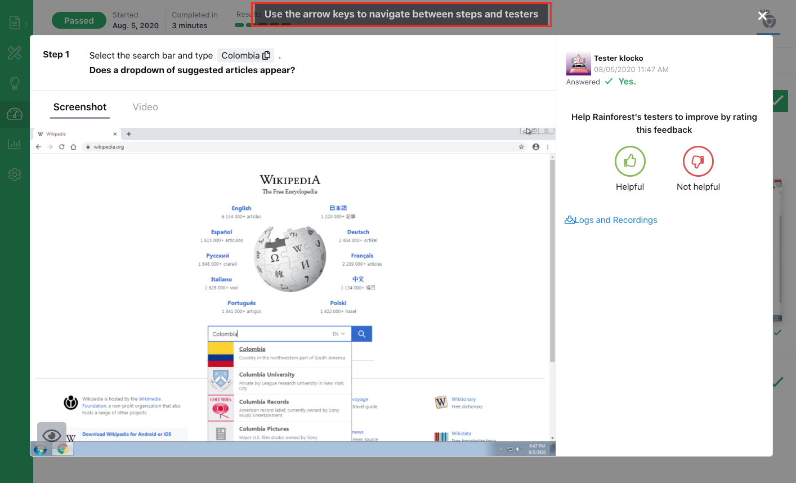Rate the feedback as Helpful
This screenshot has height=483, width=796.
point(630,162)
